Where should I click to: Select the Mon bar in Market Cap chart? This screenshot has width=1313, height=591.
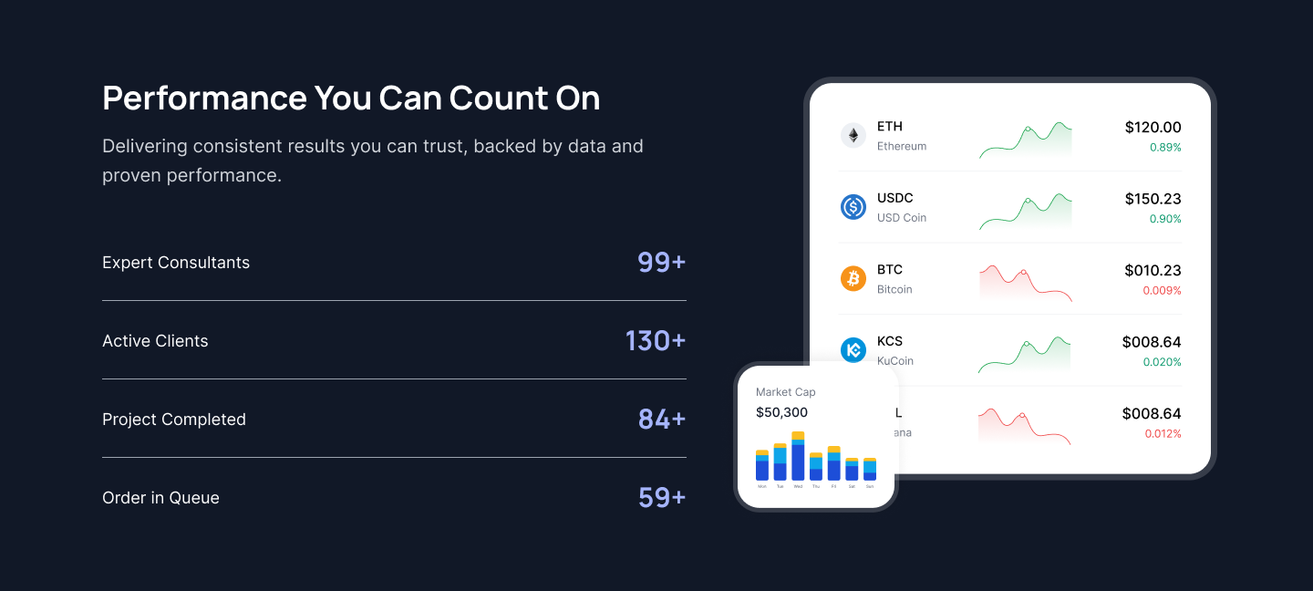pyautogui.click(x=762, y=465)
